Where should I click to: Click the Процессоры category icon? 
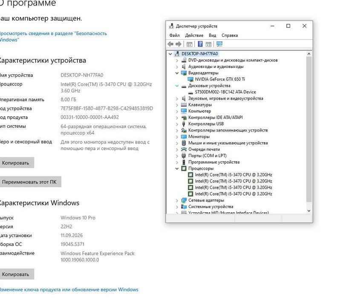pos(184,168)
